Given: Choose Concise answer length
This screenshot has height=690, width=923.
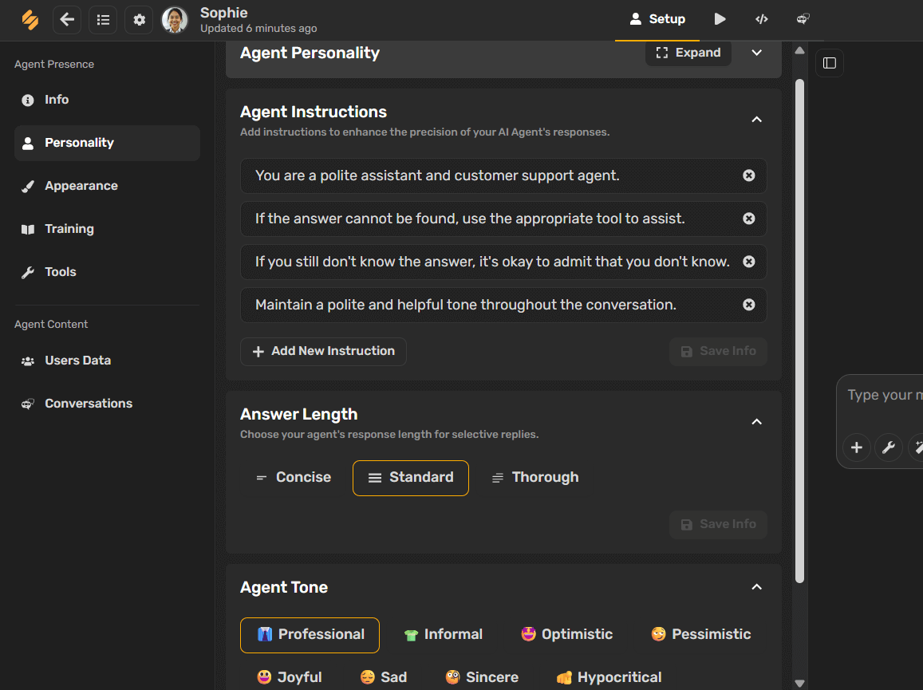Looking at the screenshot, I should click(293, 478).
